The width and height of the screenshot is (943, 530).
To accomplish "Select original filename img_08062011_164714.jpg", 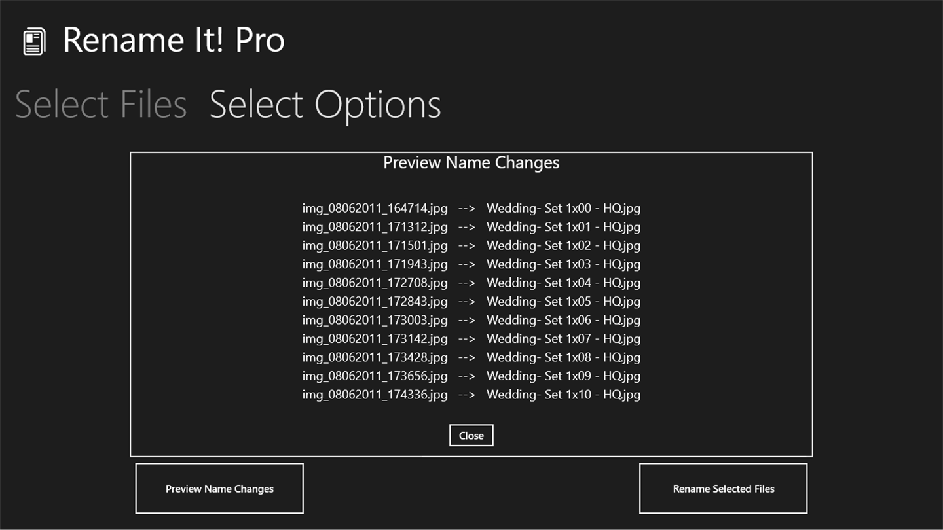I will (375, 208).
